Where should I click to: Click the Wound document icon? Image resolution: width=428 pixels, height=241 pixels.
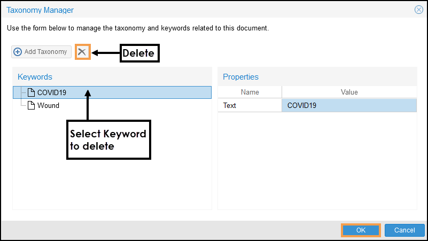pos(31,105)
